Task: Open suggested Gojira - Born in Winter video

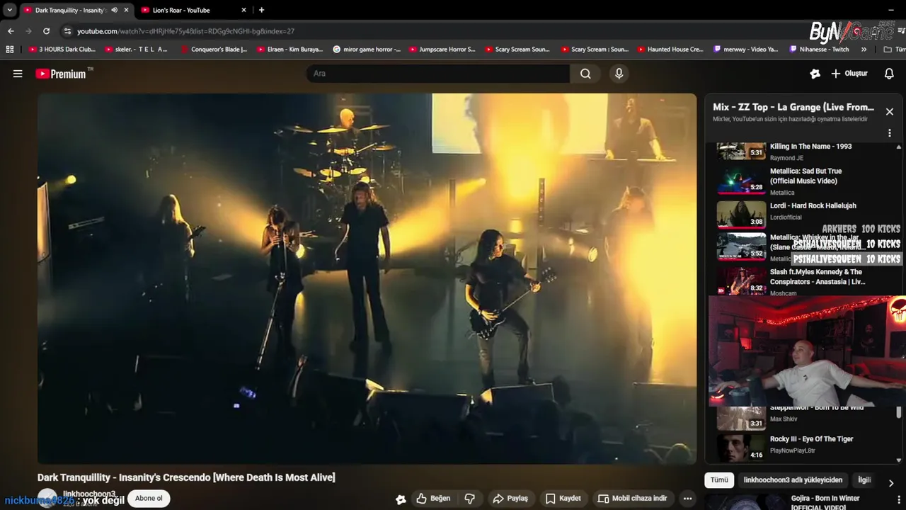Action: (x=803, y=502)
